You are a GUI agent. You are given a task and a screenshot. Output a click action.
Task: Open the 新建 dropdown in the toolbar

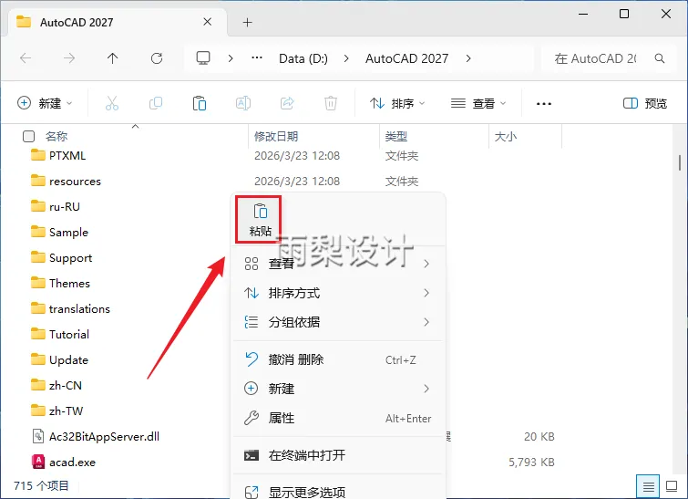coord(45,103)
